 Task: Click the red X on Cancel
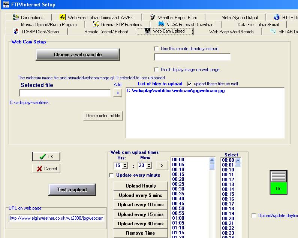[39, 169]
